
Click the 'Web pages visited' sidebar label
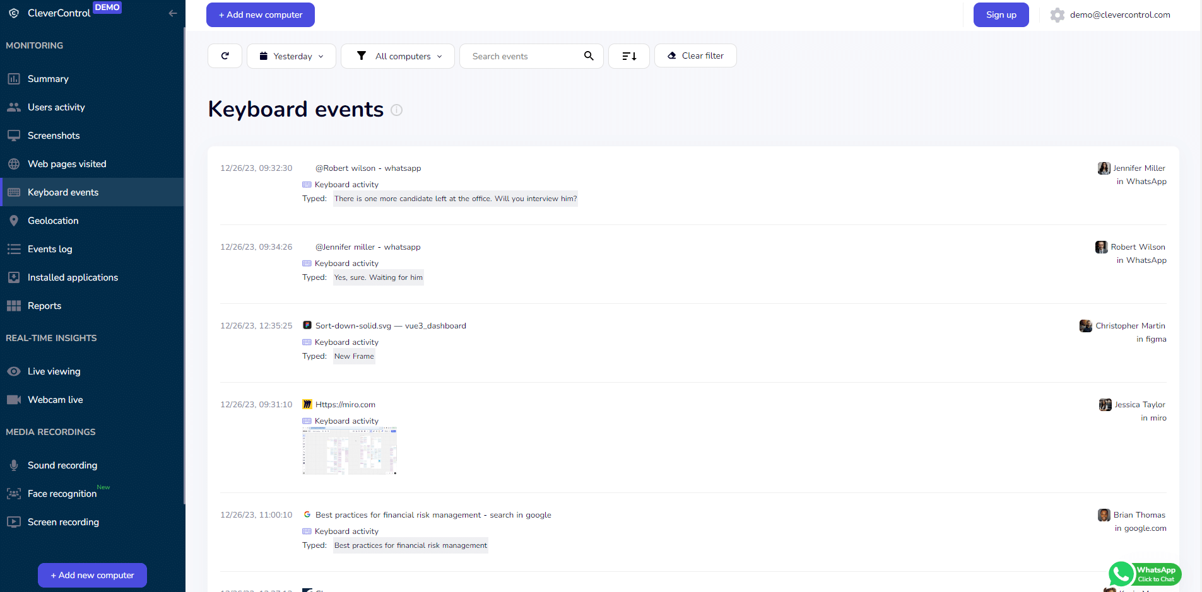[67, 164]
